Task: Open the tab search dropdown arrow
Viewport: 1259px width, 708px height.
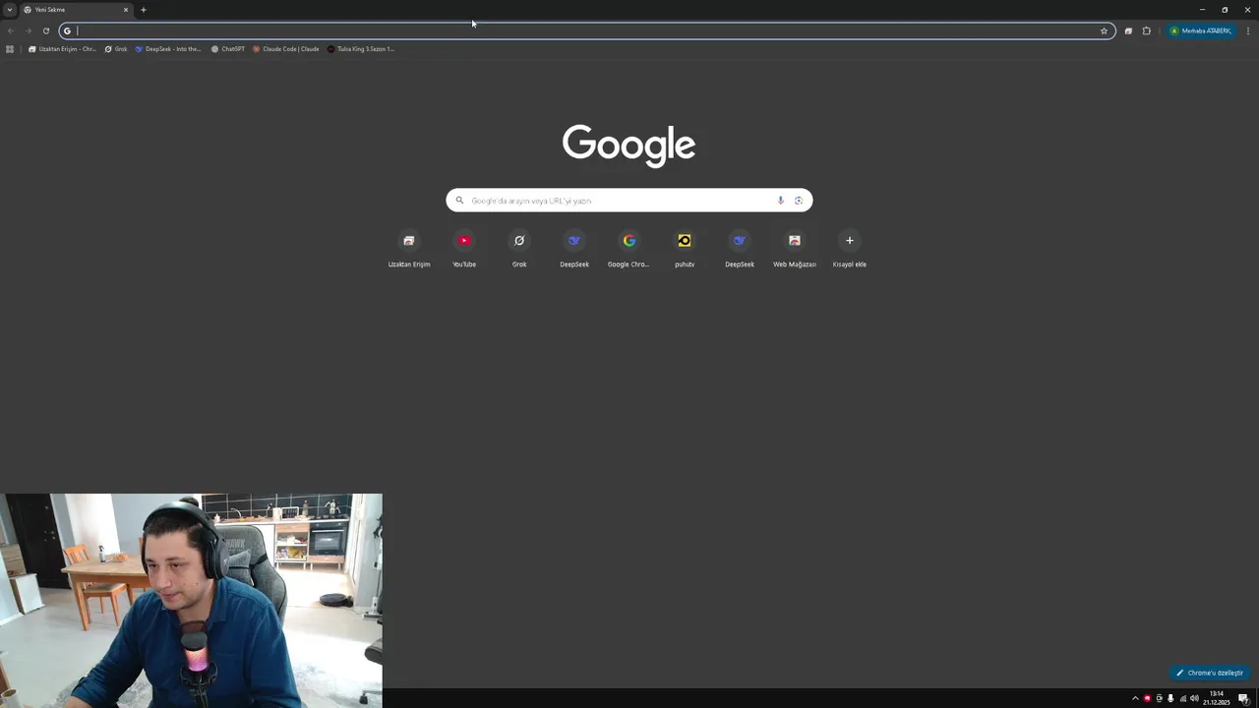Action: pos(10,10)
